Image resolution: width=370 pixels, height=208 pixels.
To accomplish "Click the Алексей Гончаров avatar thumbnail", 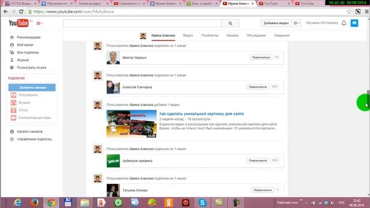I will [x=113, y=87].
